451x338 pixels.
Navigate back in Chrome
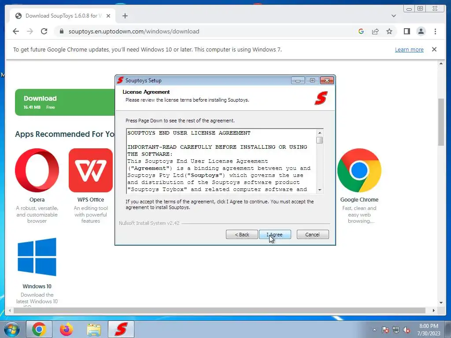16,31
